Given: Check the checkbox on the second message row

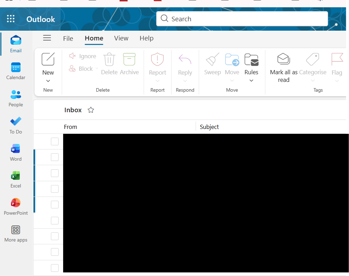Looking at the screenshot, I should [x=54, y=157].
